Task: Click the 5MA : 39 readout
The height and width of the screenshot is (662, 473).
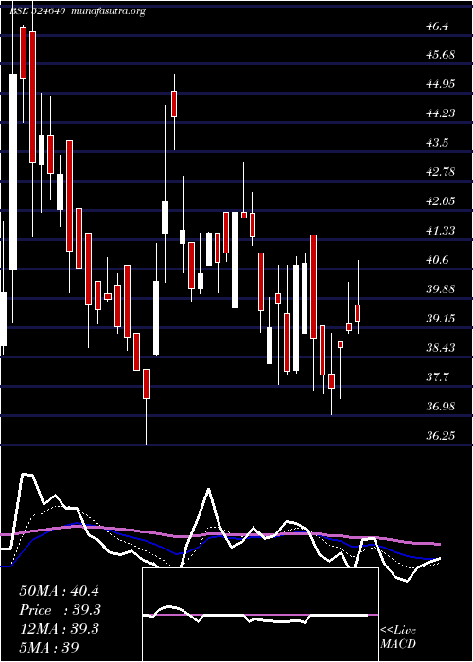Action: point(49,648)
